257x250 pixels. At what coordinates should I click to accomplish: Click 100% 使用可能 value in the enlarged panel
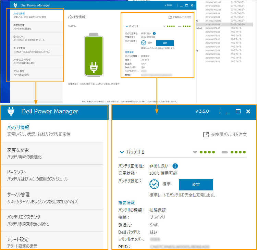click(163, 173)
